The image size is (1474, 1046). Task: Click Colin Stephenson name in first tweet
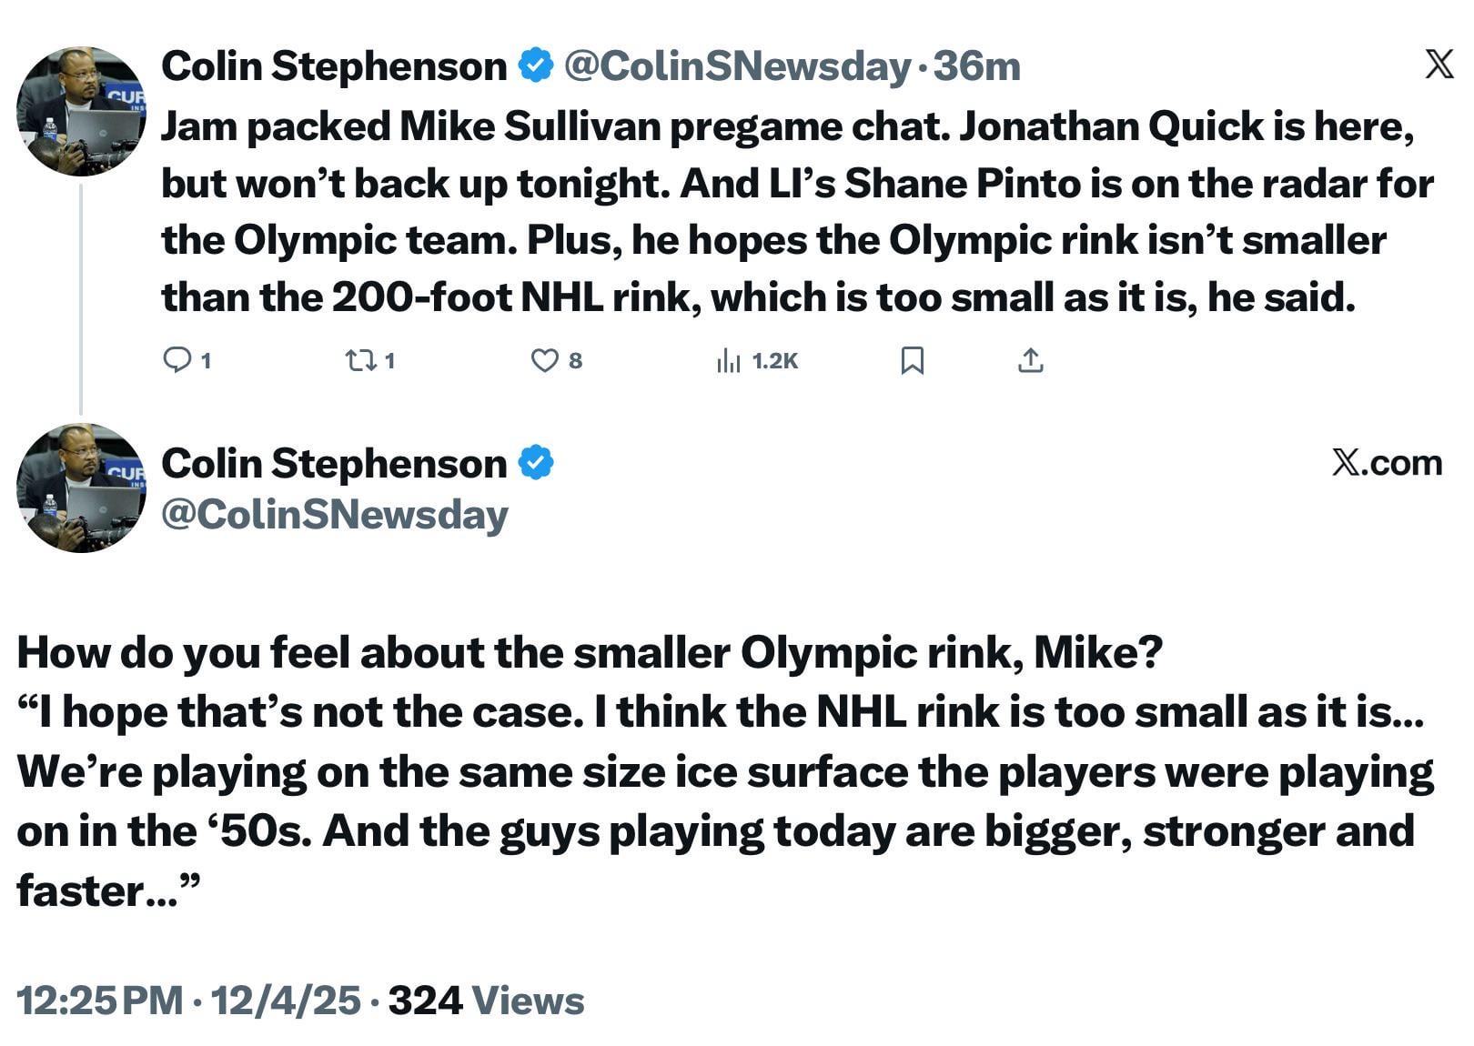(334, 66)
